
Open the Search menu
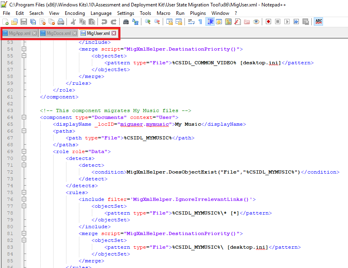[36, 13]
